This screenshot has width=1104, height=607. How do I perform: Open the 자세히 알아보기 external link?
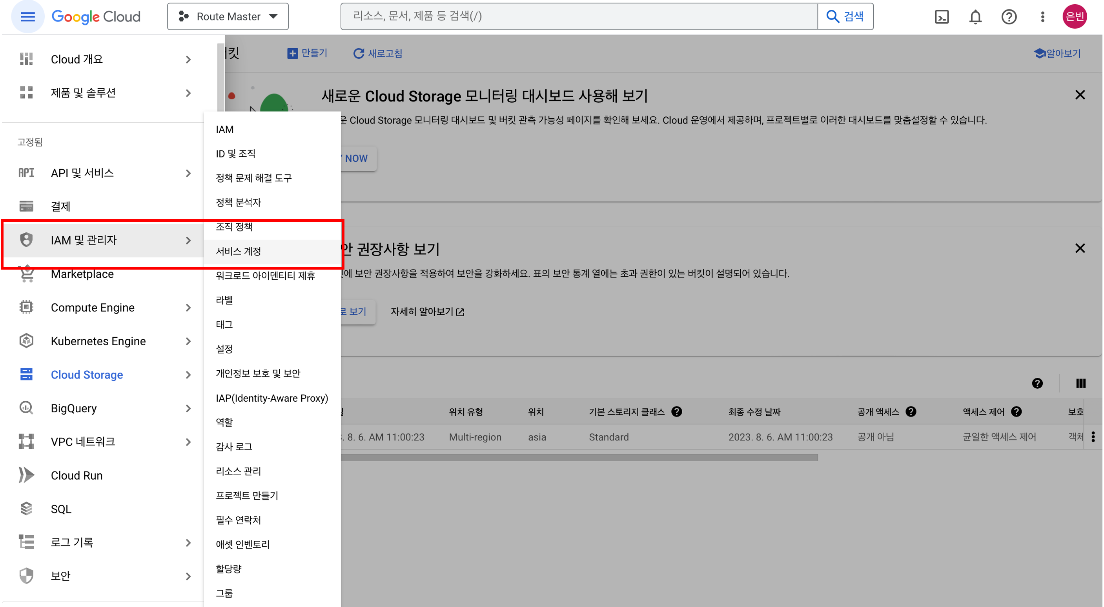coord(427,312)
